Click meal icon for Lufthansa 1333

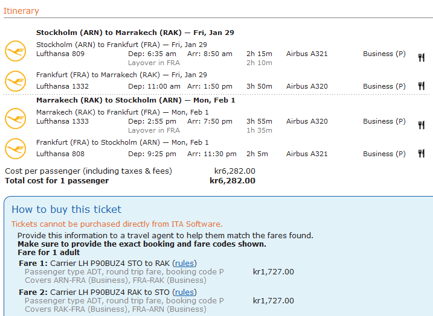421,125
